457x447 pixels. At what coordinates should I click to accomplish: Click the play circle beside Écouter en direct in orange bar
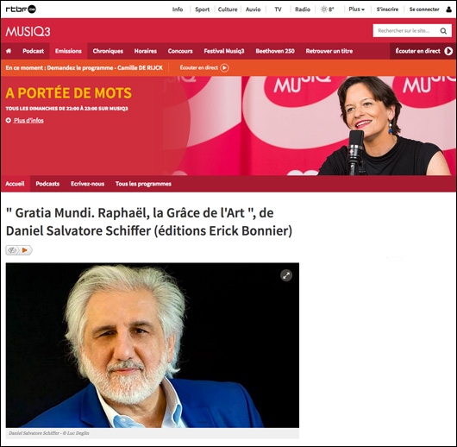[224, 68]
